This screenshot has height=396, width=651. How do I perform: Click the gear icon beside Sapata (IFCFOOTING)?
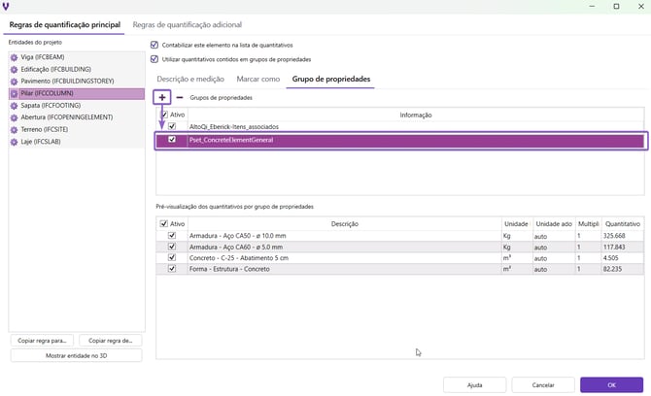(14, 106)
